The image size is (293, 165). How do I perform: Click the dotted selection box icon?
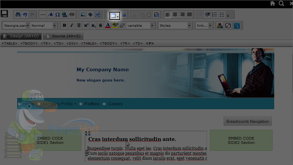point(123,15)
